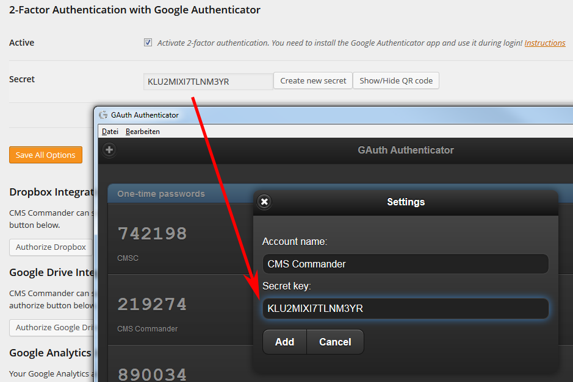
Task: Select the 890034 one-time password
Action: [153, 374]
